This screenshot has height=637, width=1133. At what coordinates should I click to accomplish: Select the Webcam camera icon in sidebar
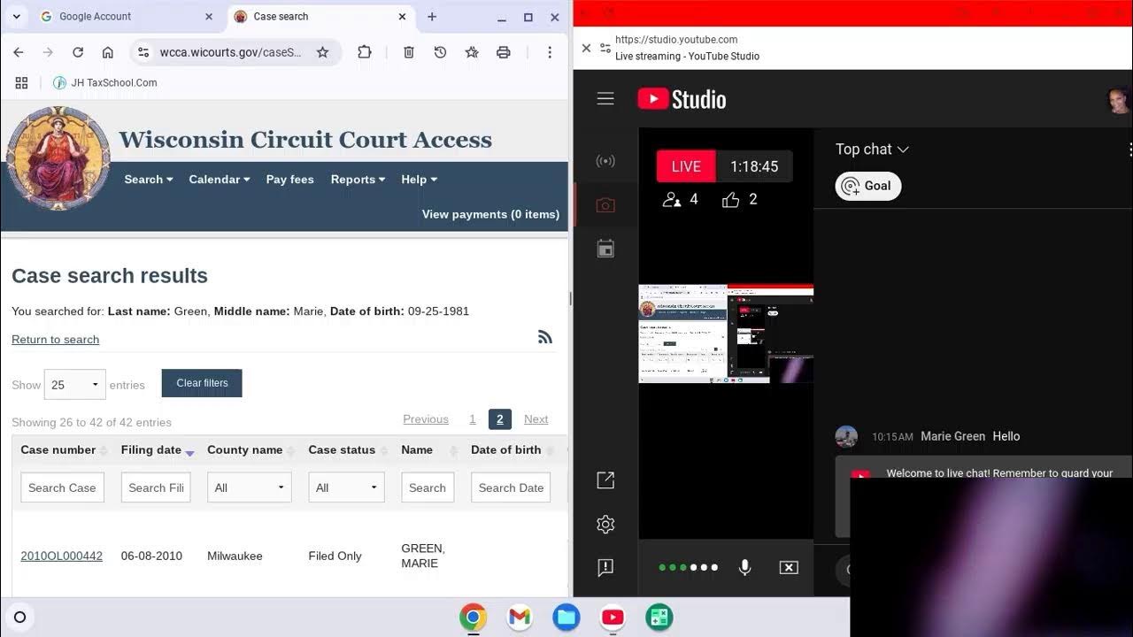[x=605, y=205]
